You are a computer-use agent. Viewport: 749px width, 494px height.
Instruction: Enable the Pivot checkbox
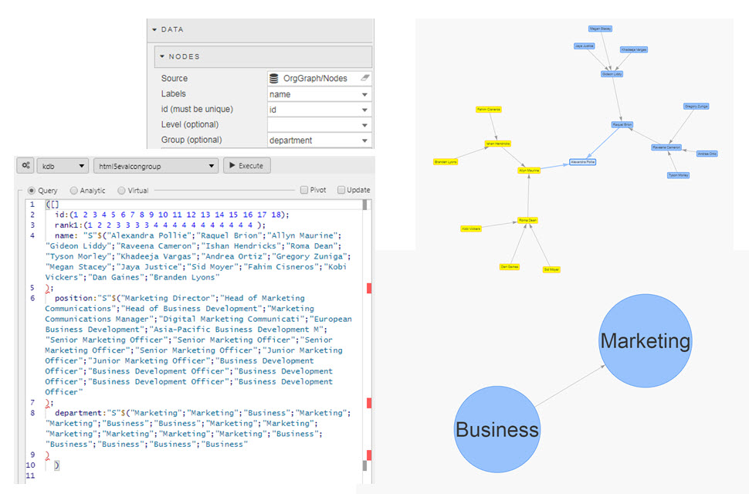pyautogui.click(x=304, y=190)
